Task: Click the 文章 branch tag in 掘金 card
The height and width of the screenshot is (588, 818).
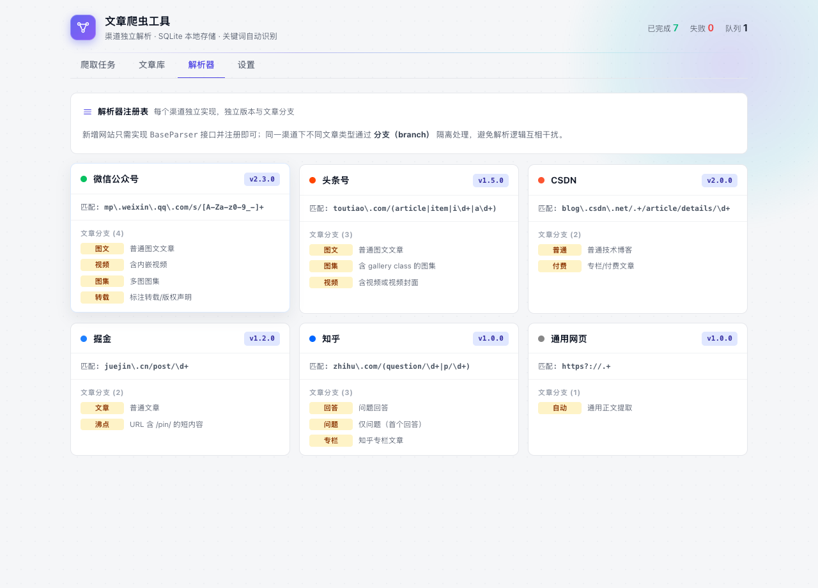Action: pyautogui.click(x=102, y=408)
